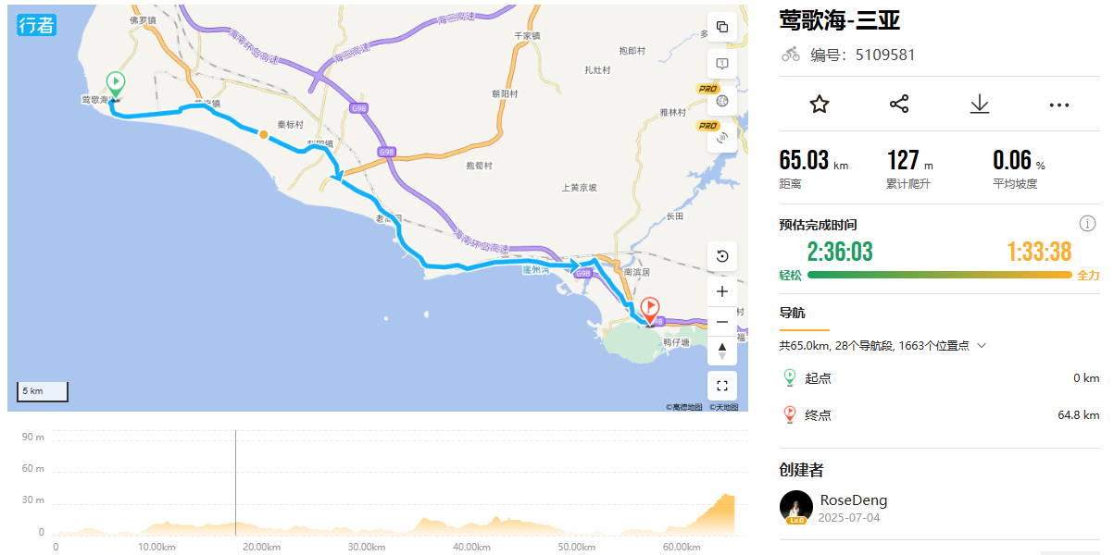Favorite the route with the star icon
This screenshot has width=1114, height=555.
(x=819, y=104)
